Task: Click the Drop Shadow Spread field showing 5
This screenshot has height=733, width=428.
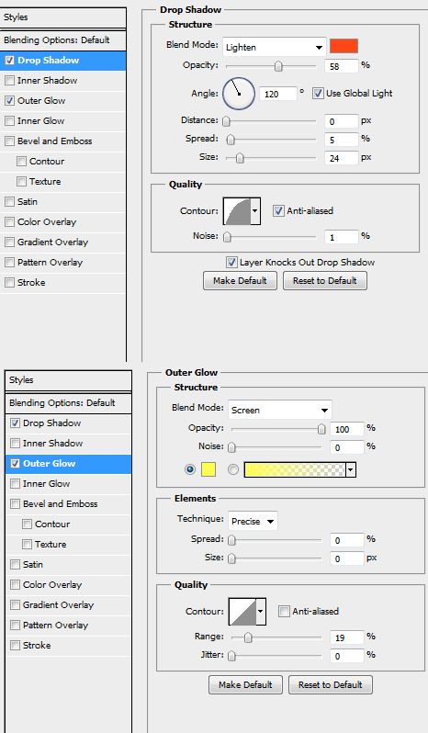Action: click(341, 140)
